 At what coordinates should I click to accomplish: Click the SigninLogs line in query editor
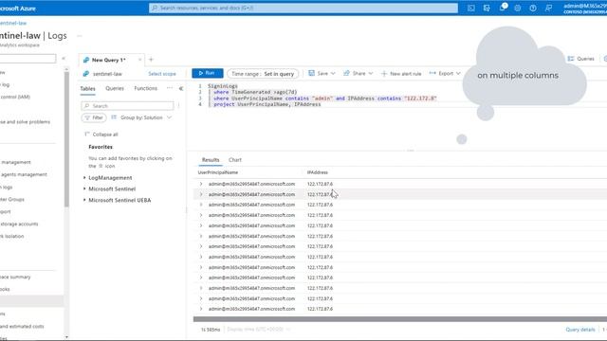coord(223,86)
